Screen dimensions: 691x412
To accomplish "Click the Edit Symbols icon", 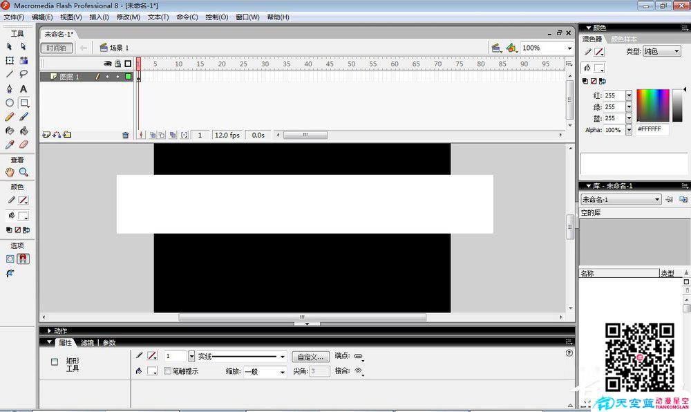I will click(x=511, y=48).
